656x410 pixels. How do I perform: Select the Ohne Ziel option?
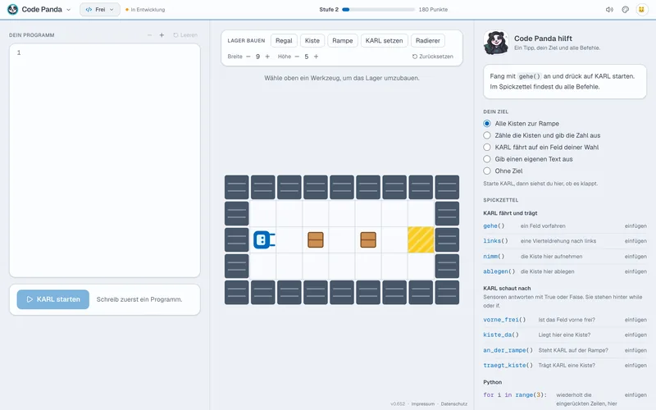(503, 171)
